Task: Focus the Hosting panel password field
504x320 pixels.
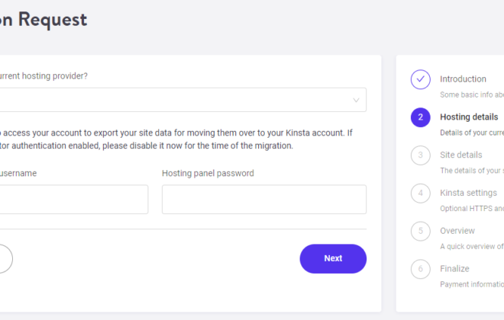Action: (x=264, y=199)
